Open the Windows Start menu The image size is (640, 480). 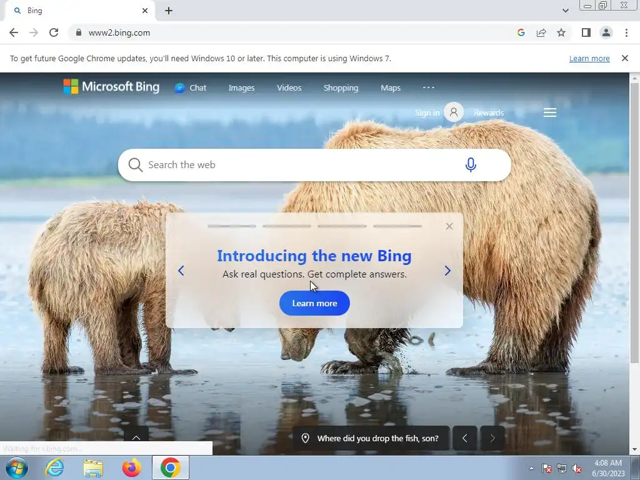pyautogui.click(x=17, y=467)
